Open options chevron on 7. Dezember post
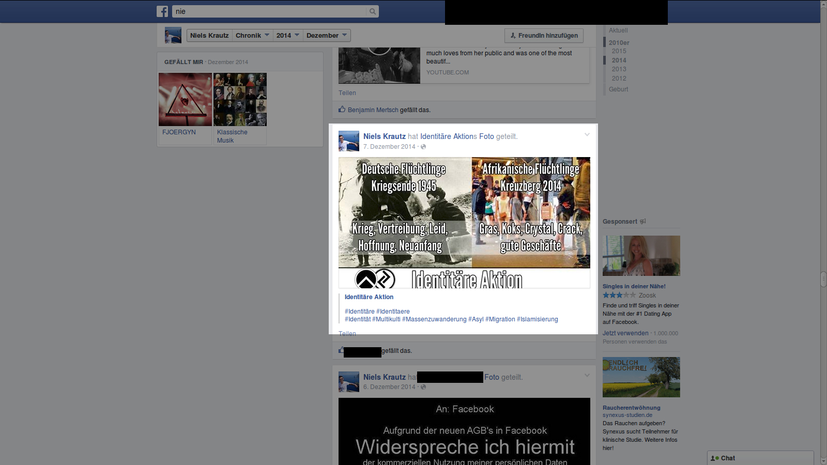Screen dimensions: 827x465 pyautogui.click(x=587, y=135)
